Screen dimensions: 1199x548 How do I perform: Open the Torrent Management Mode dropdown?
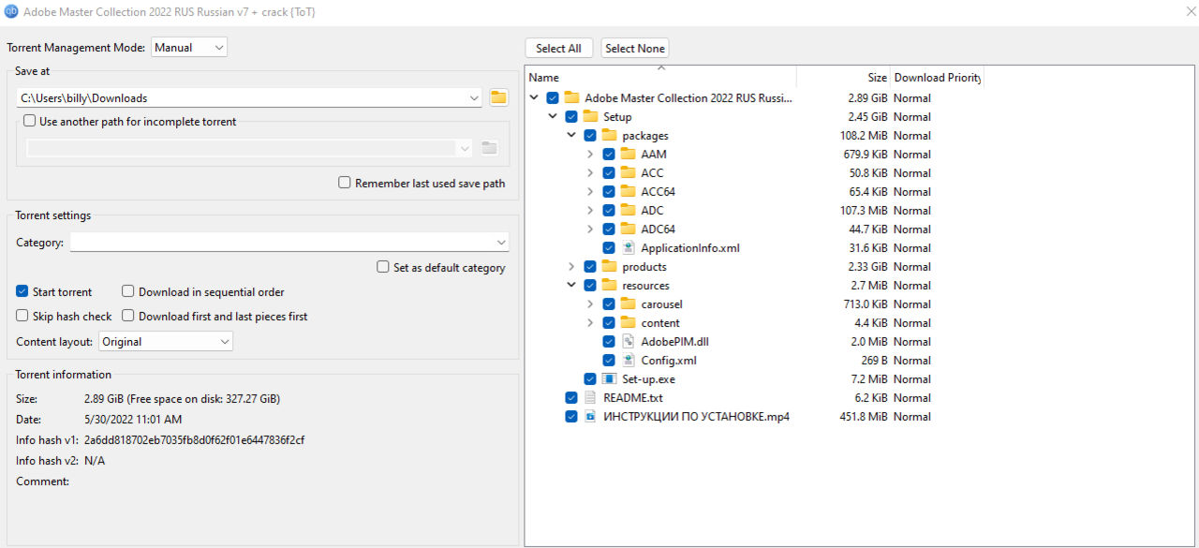[x=188, y=47]
